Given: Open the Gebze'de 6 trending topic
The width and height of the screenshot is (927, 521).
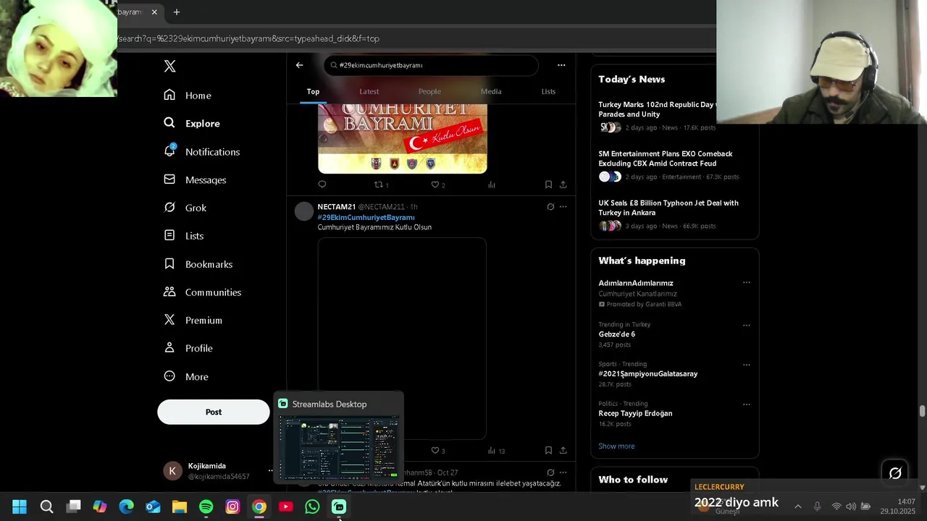Looking at the screenshot, I should click(x=616, y=334).
